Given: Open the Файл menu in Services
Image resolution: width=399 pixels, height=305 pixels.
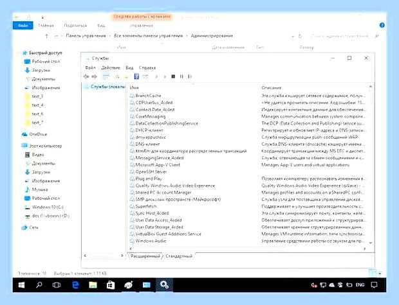Looking at the screenshot, I should point(90,68).
